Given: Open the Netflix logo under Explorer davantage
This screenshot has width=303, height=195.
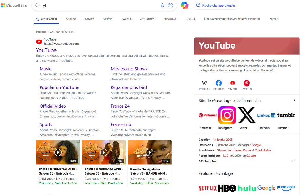Looking at the screenshot, I should click(207, 188).
